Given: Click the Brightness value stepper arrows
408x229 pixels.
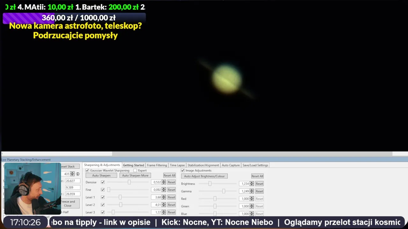Looking at the screenshot, I should point(252,184).
